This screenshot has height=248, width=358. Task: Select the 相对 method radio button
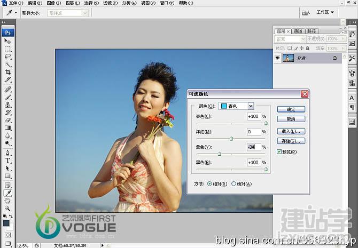pyautogui.click(x=209, y=183)
